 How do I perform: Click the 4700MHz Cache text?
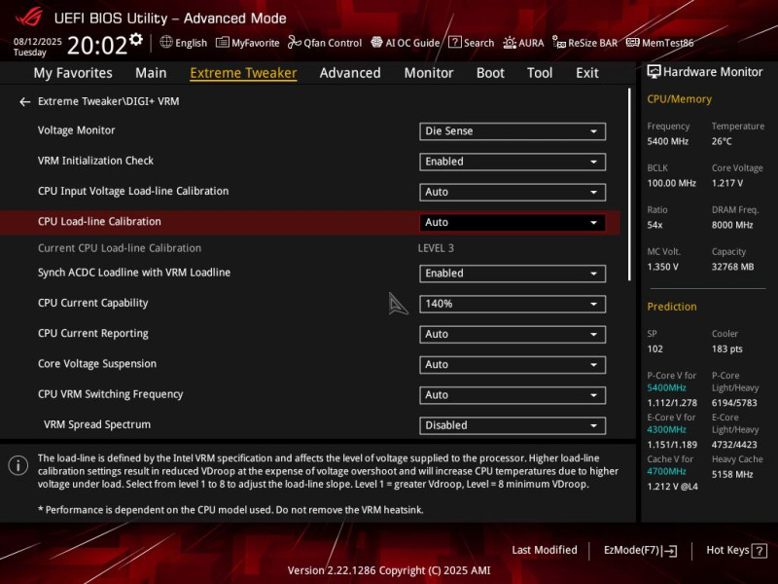tap(666, 471)
